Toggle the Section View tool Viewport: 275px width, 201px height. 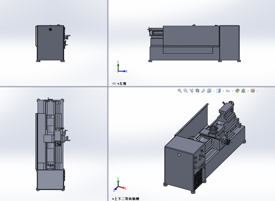pyautogui.click(x=197, y=91)
